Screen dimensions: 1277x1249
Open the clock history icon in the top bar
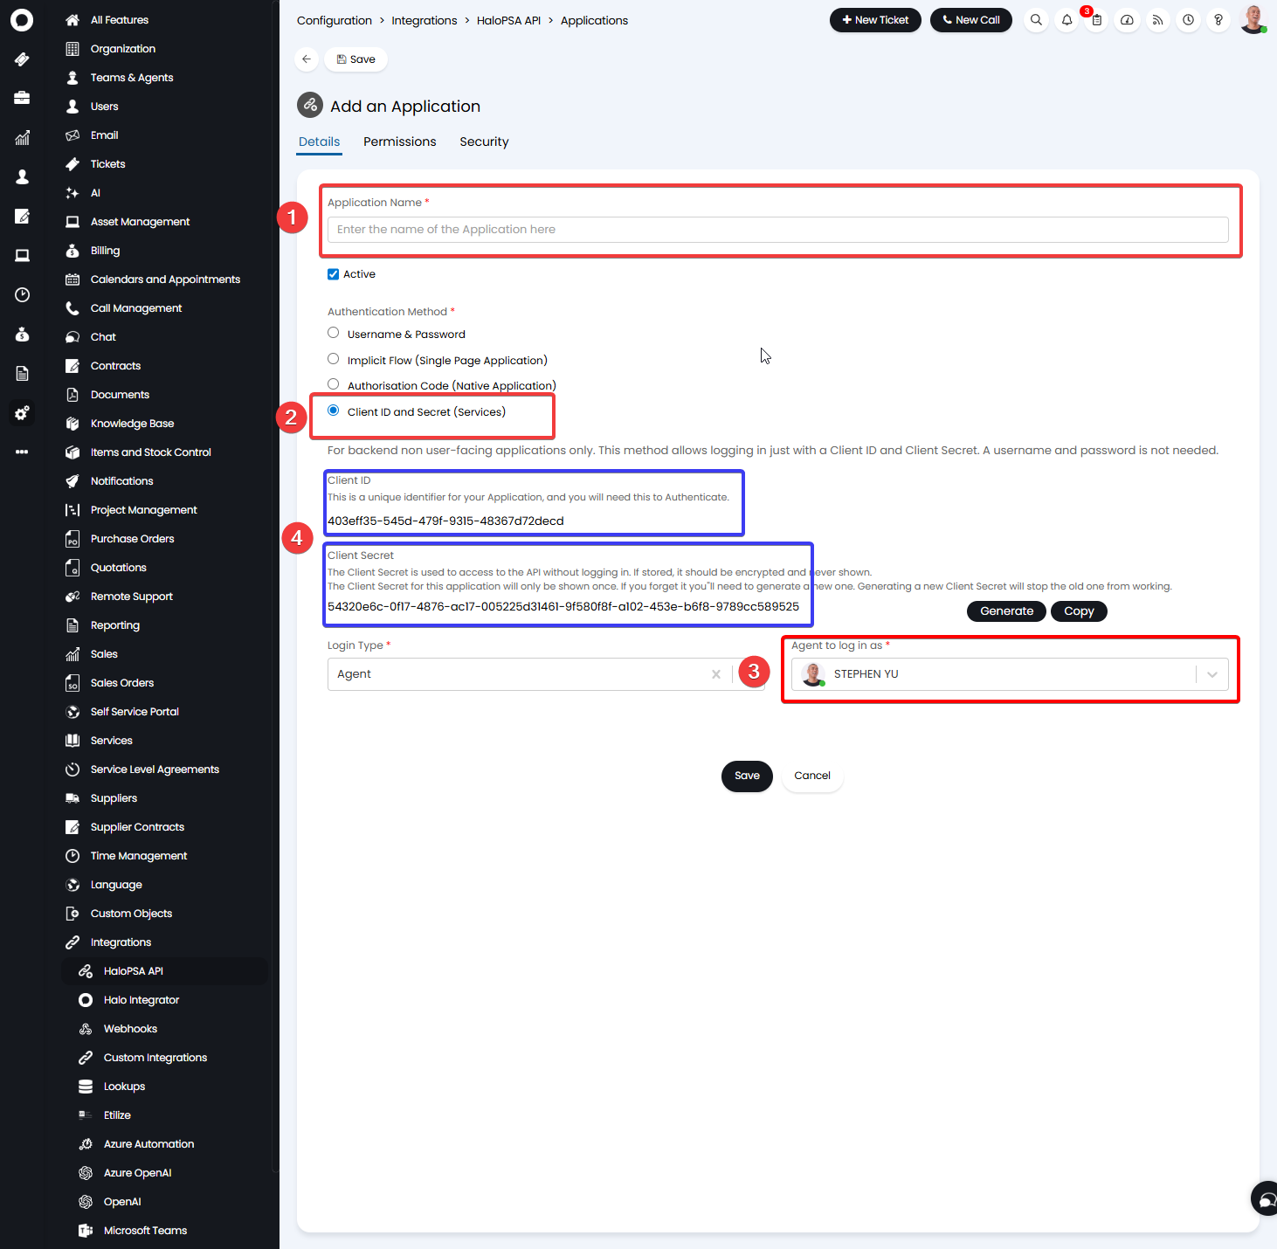point(1188,20)
